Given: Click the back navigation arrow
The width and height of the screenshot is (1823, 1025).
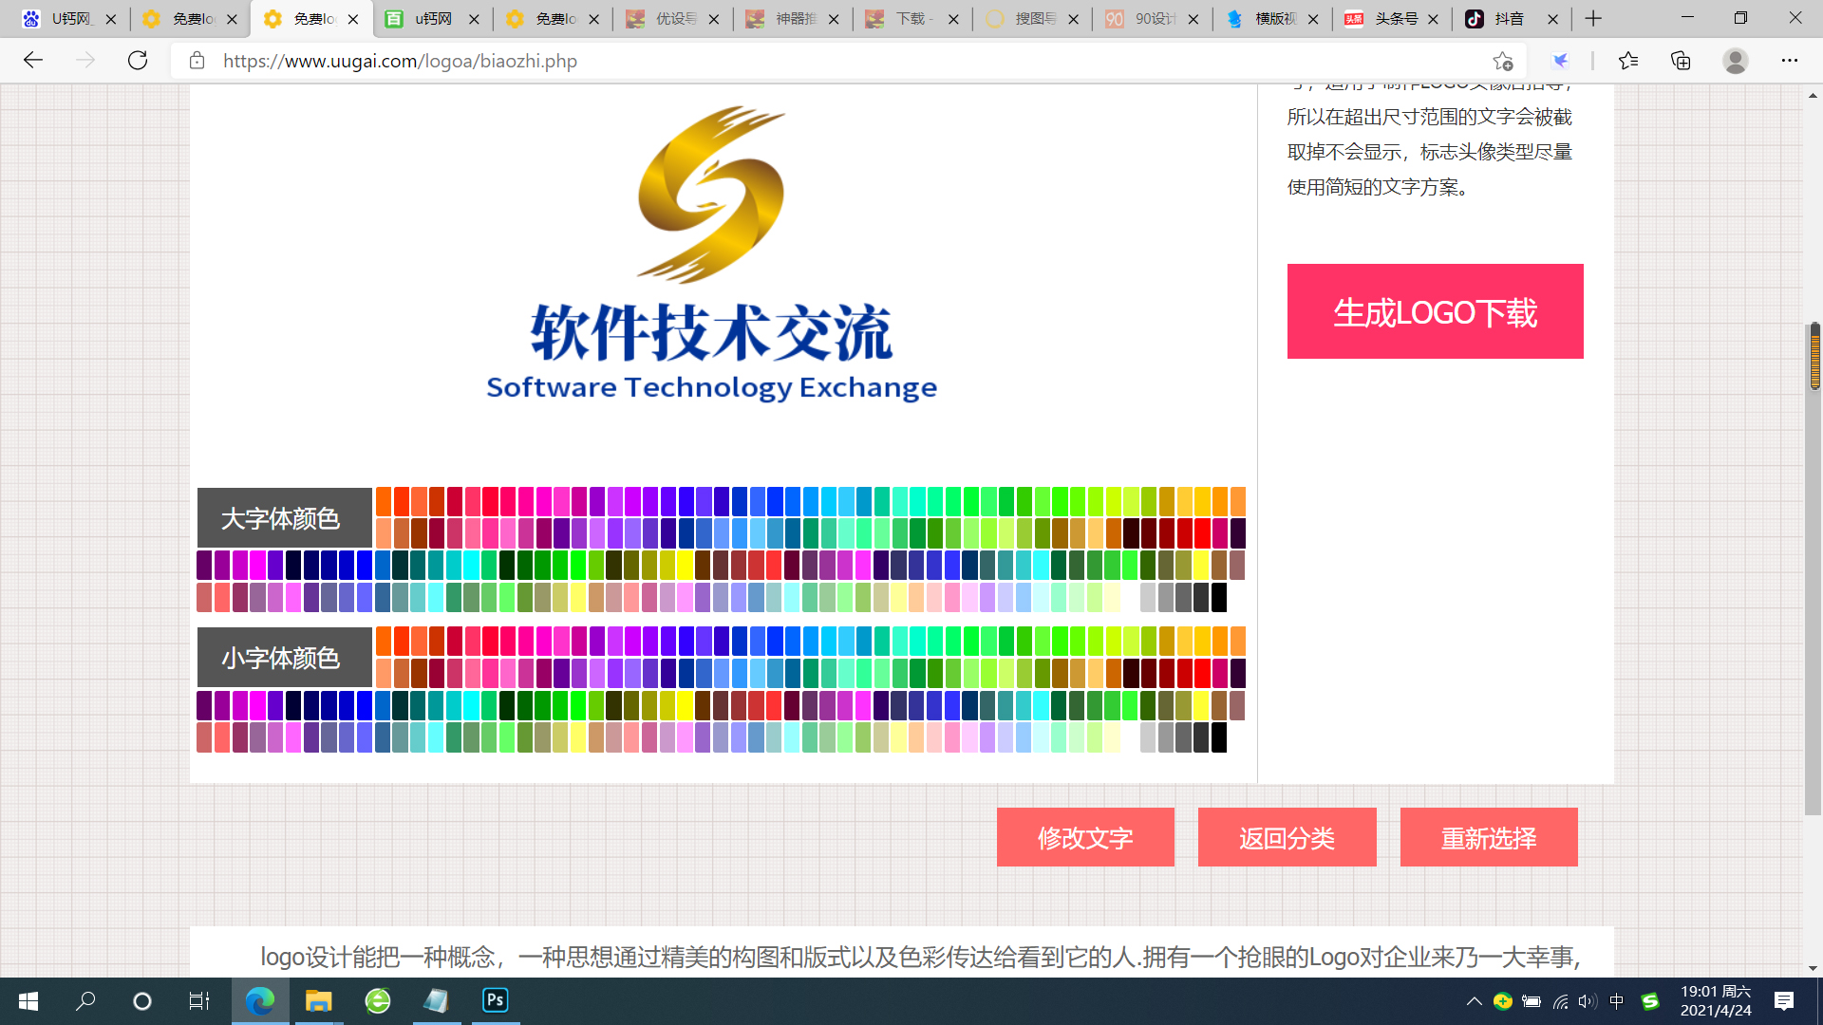Looking at the screenshot, I should (33, 60).
